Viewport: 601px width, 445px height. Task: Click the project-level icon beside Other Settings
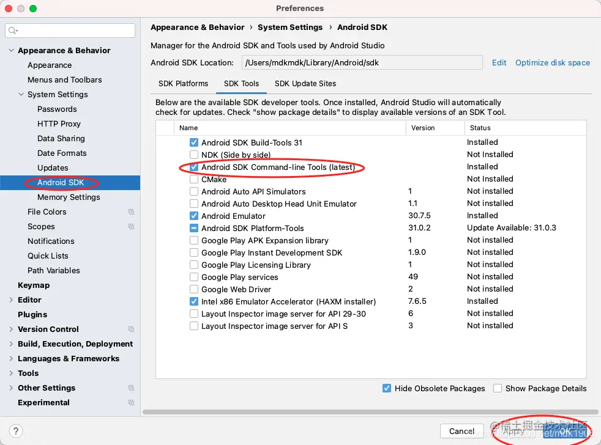(131, 388)
